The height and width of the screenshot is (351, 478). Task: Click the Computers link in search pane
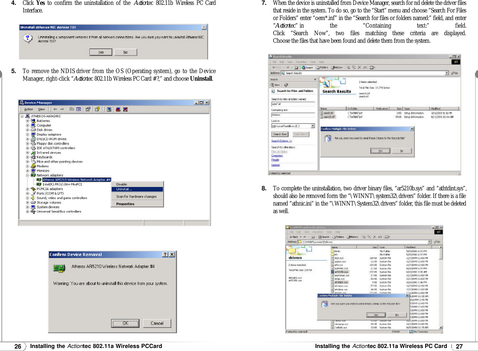[277, 155]
